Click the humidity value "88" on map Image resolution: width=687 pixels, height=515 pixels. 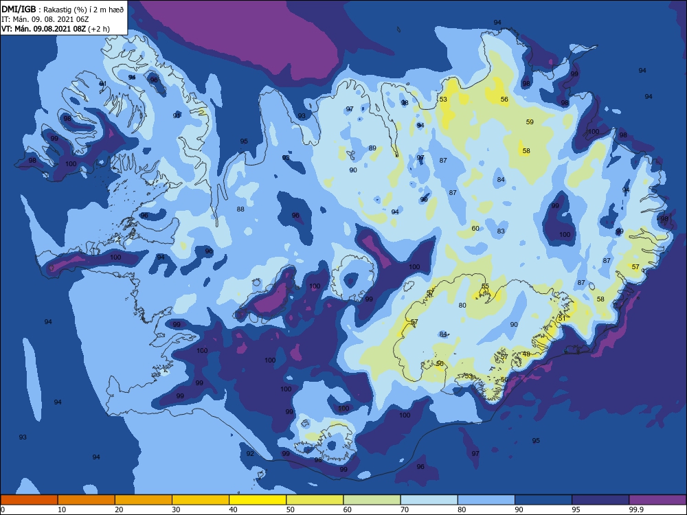[240, 209]
